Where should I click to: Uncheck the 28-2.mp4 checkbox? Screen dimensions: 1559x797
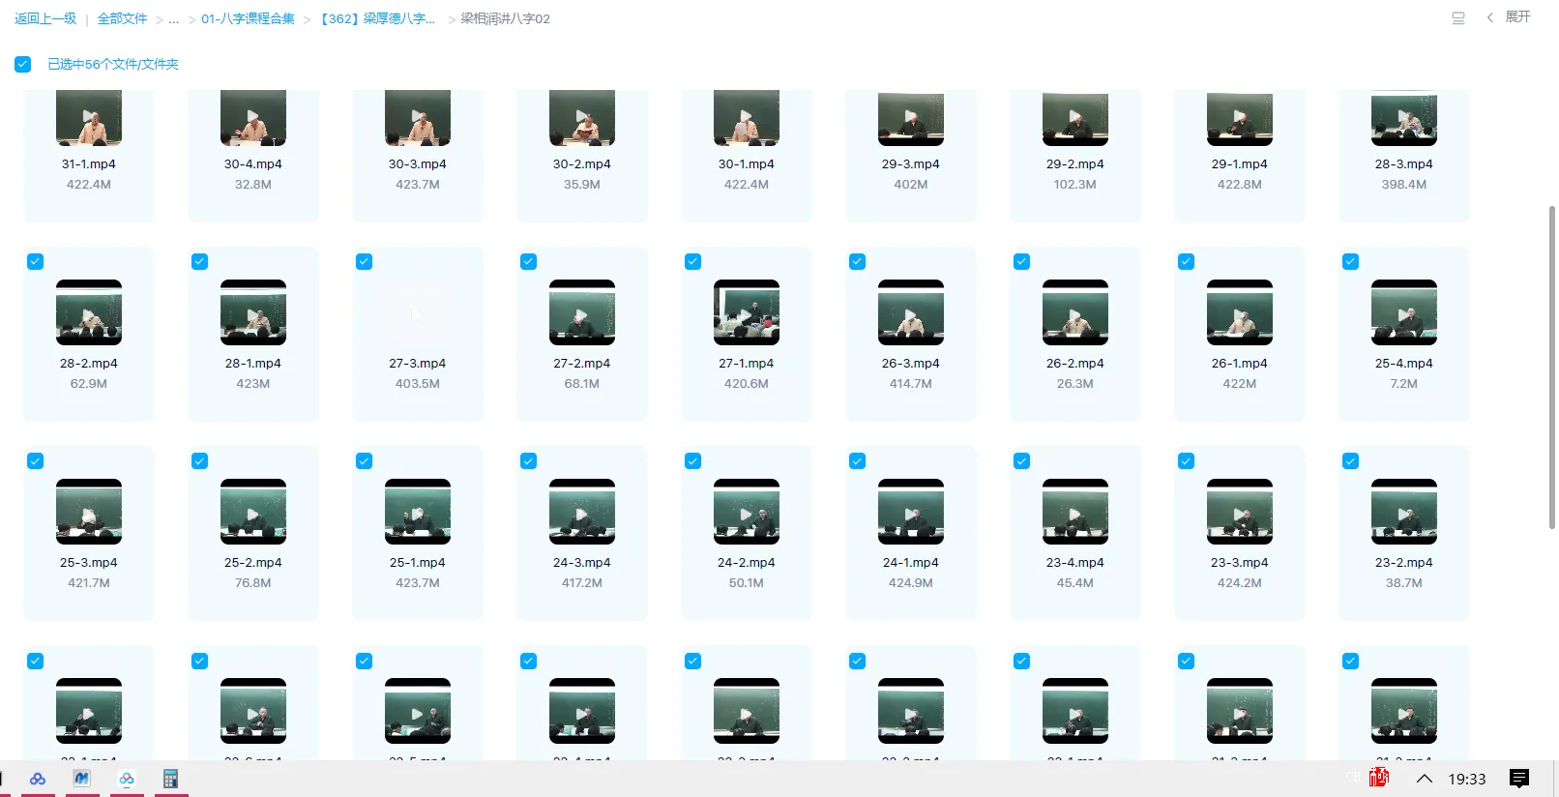click(x=36, y=261)
